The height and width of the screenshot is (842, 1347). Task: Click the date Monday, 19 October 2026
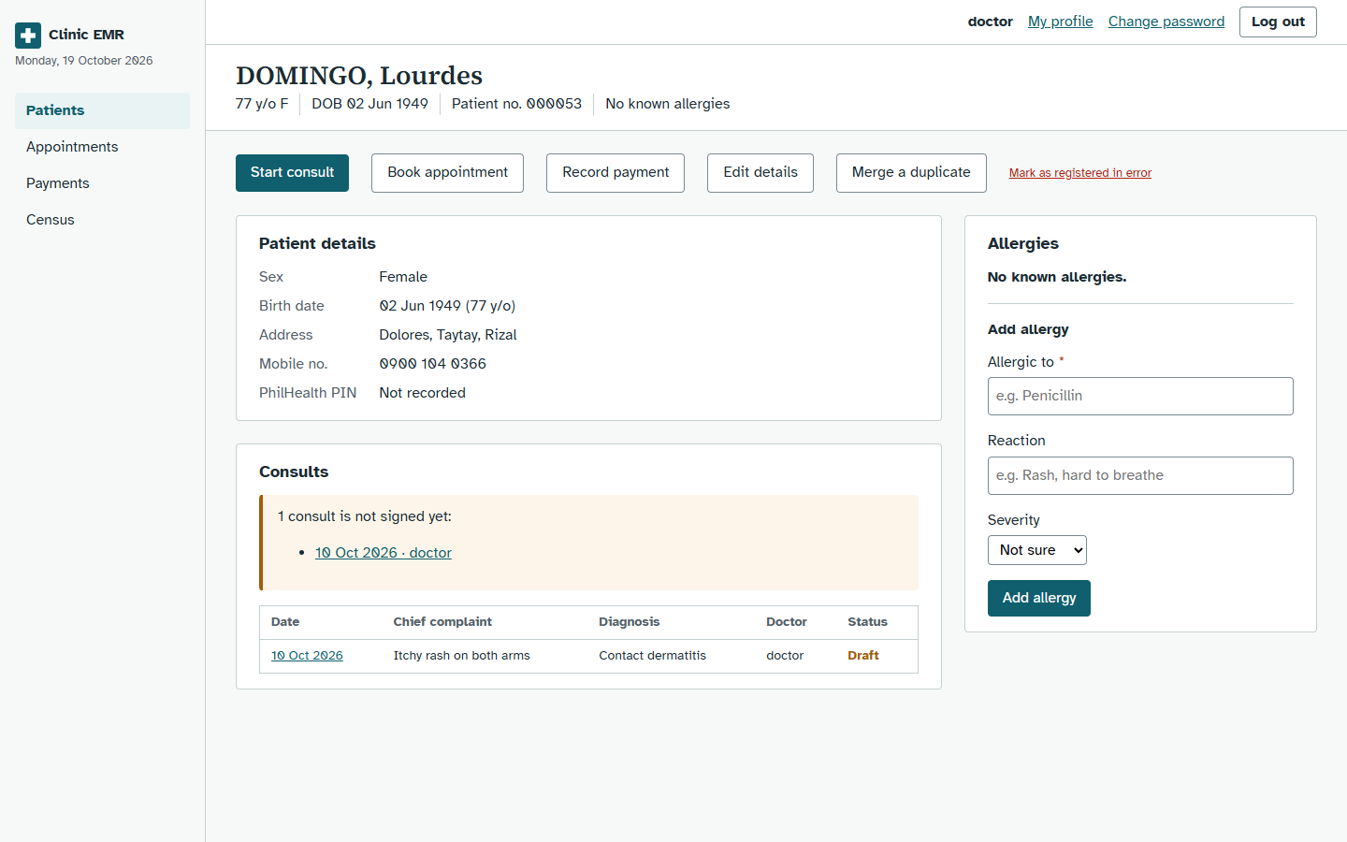click(x=84, y=61)
